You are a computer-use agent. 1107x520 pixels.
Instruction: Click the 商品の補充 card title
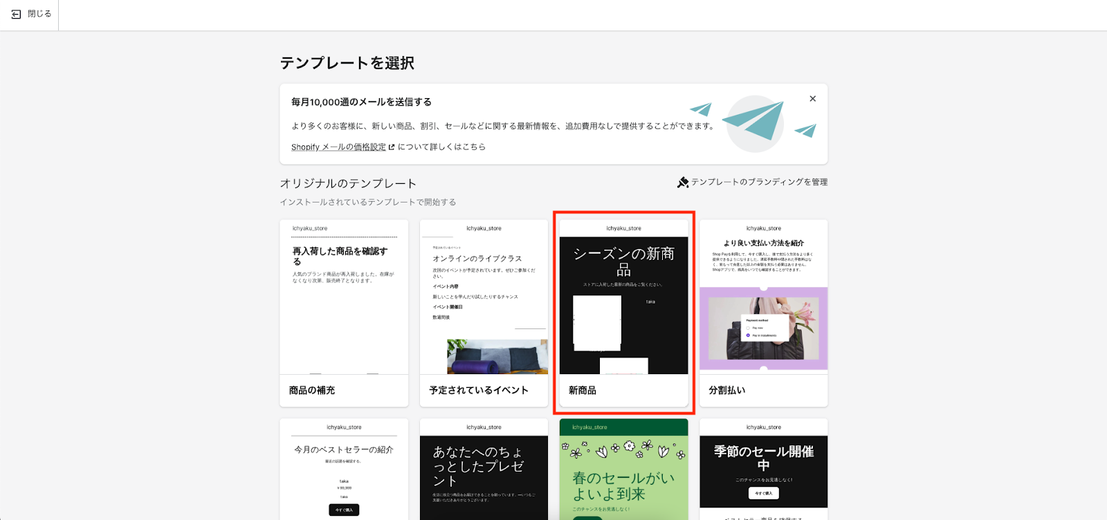(312, 391)
